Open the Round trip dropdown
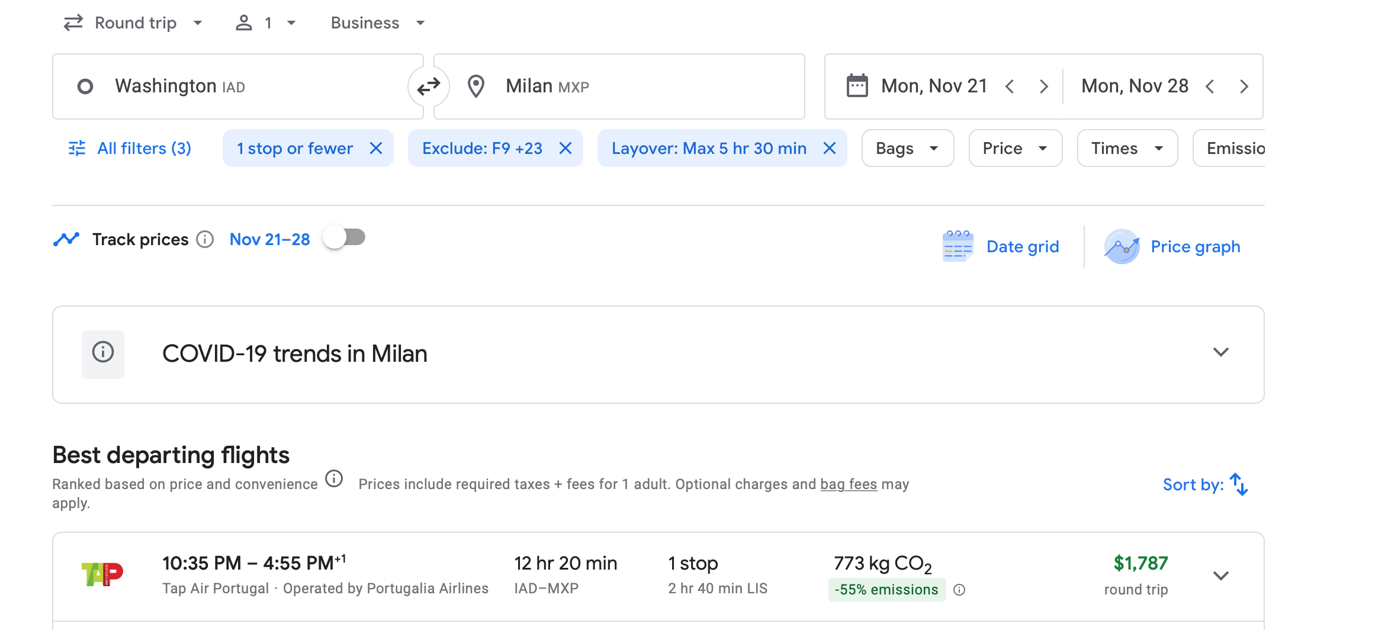This screenshot has height=630, width=1388. point(134,22)
